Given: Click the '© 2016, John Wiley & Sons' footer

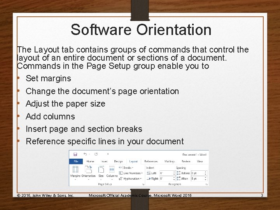Looking at the screenshot, I should [x=45, y=195].
